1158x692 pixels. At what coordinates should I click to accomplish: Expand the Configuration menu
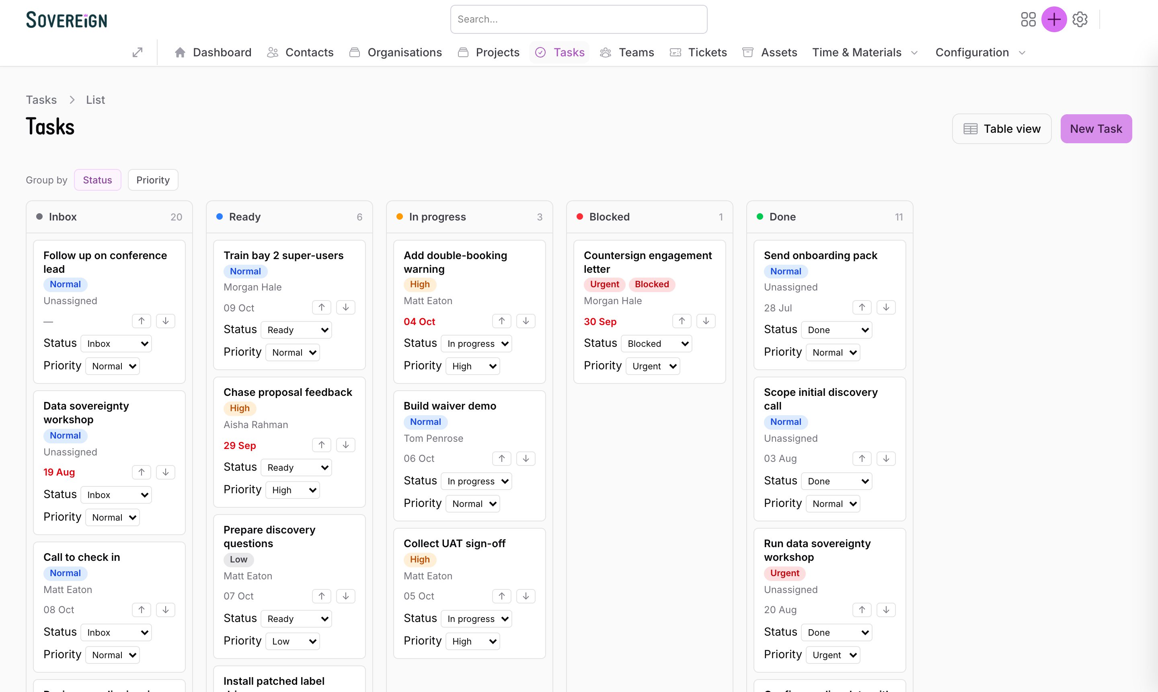pyautogui.click(x=980, y=52)
